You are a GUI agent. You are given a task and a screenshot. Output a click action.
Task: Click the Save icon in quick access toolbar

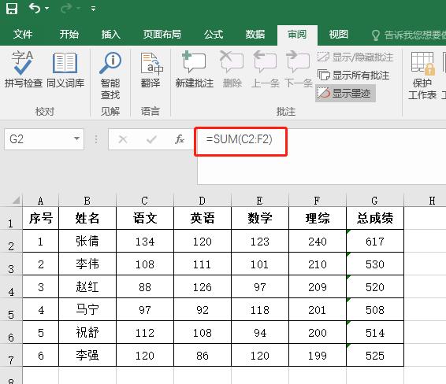click(x=12, y=8)
